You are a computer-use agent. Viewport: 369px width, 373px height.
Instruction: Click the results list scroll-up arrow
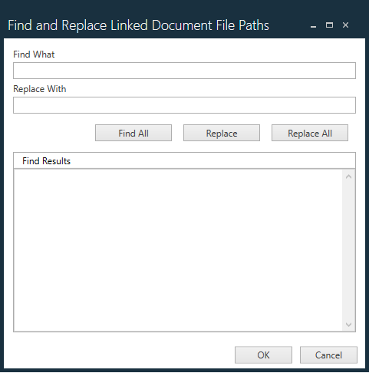pyautogui.click(x=348, y=177)
